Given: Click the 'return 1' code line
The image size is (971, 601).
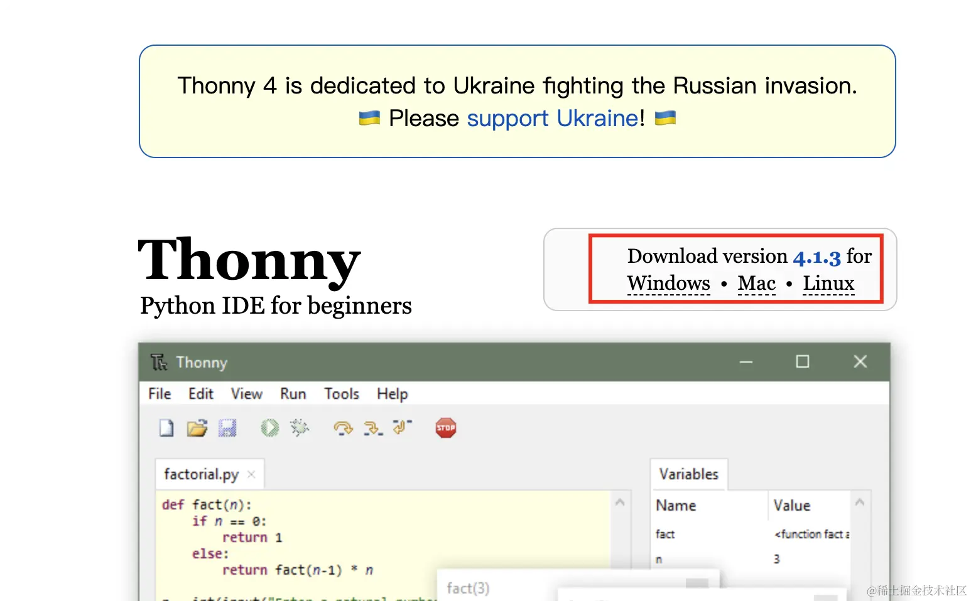Looking at the screenshot, I should pos(252,538).
